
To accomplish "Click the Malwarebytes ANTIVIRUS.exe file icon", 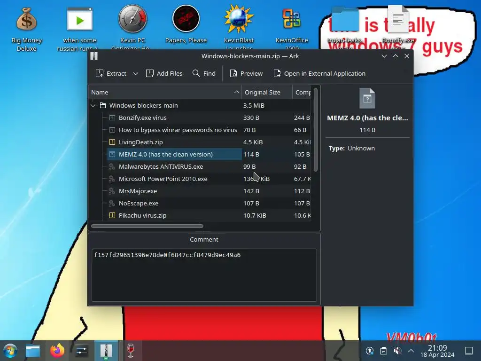I will (x=112, y=166).
